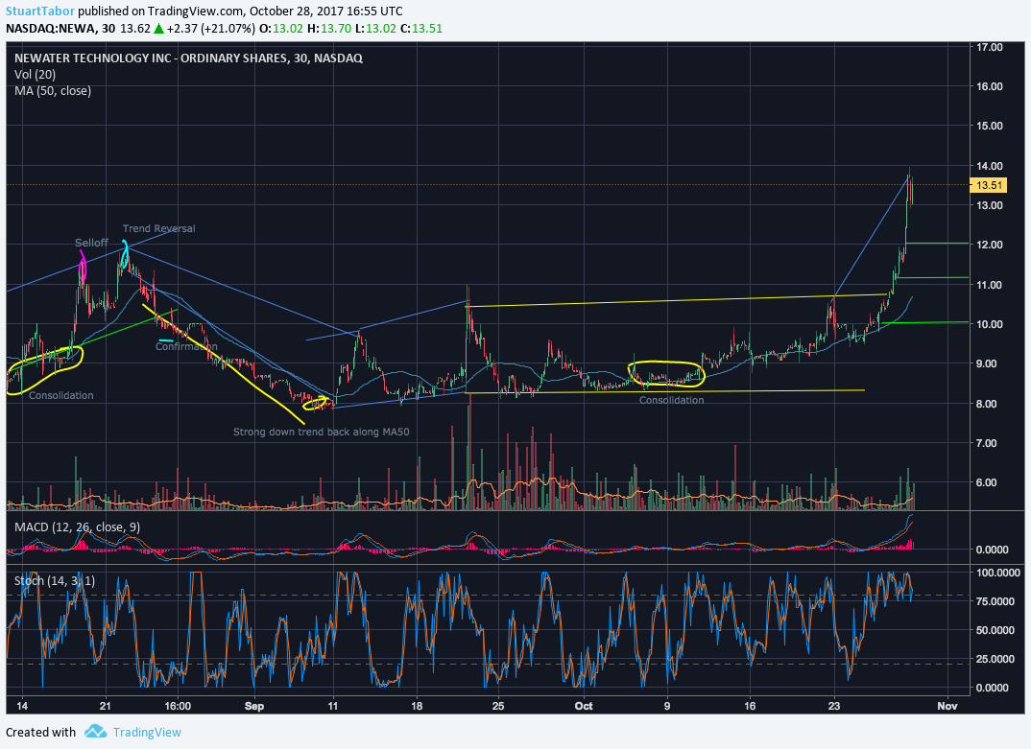Click the 'Confirmation' annotation text
Viewport: 1031px width, 749px height.
coord(186,346)
